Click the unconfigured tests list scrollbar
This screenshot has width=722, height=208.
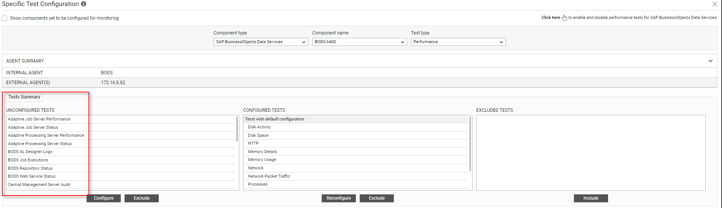[x=237, y=129]
